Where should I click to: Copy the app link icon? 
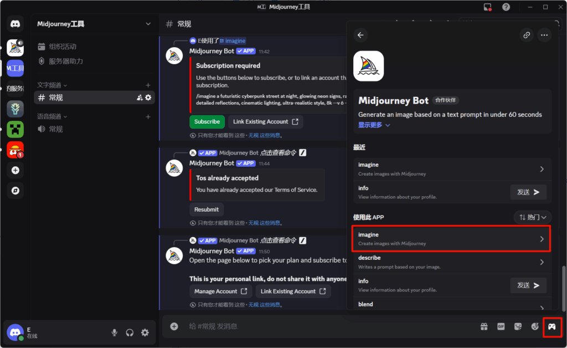coord(527,35)
